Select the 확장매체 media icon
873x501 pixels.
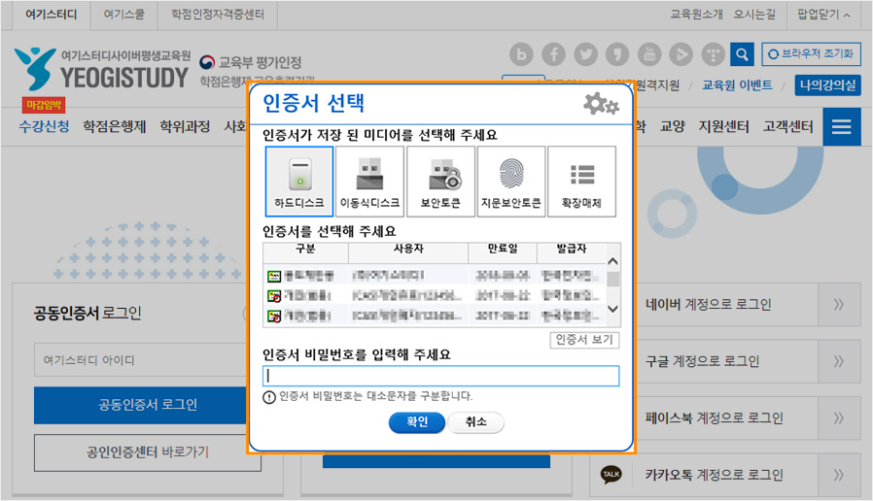click(581, 182)
